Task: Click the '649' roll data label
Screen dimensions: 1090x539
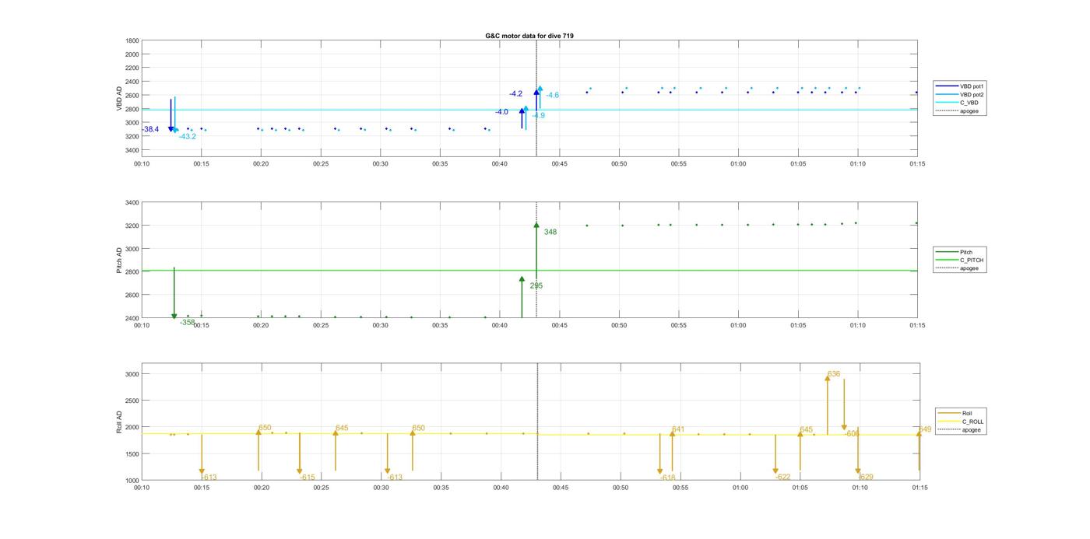Action: [x=925, y=429]
